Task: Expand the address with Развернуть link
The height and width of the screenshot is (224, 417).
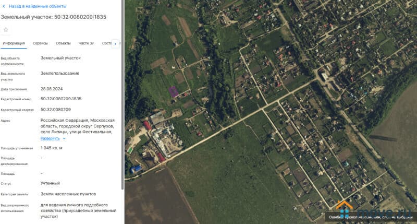Action: click(50, 138)
